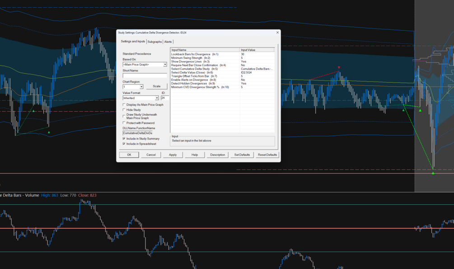Click the Cancel button

pos(151,155)
